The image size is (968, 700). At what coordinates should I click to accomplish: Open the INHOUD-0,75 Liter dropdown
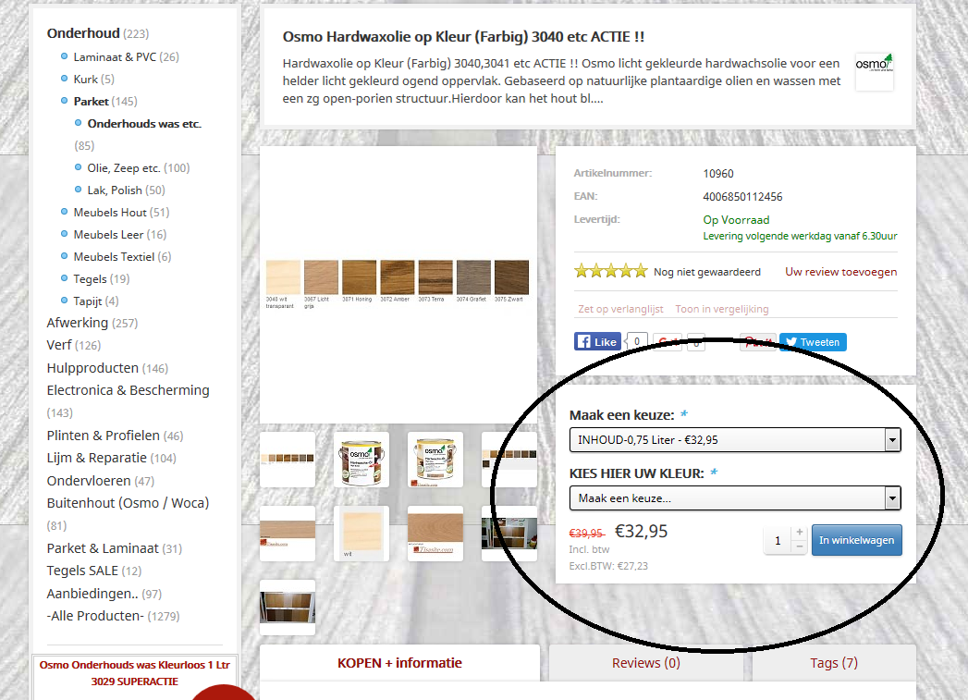click(735, 440)
